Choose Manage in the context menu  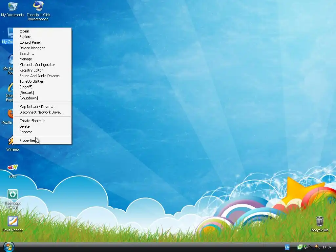pos(42,59)
